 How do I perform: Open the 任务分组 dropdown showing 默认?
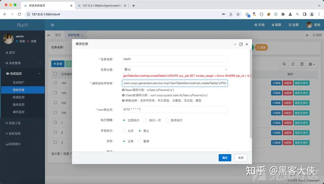click(x=175, y=69)
